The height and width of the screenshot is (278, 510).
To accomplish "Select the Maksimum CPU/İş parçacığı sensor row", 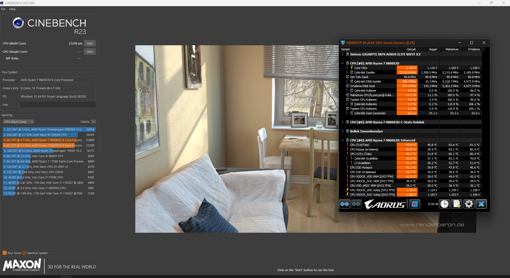I will click(411, 95).
